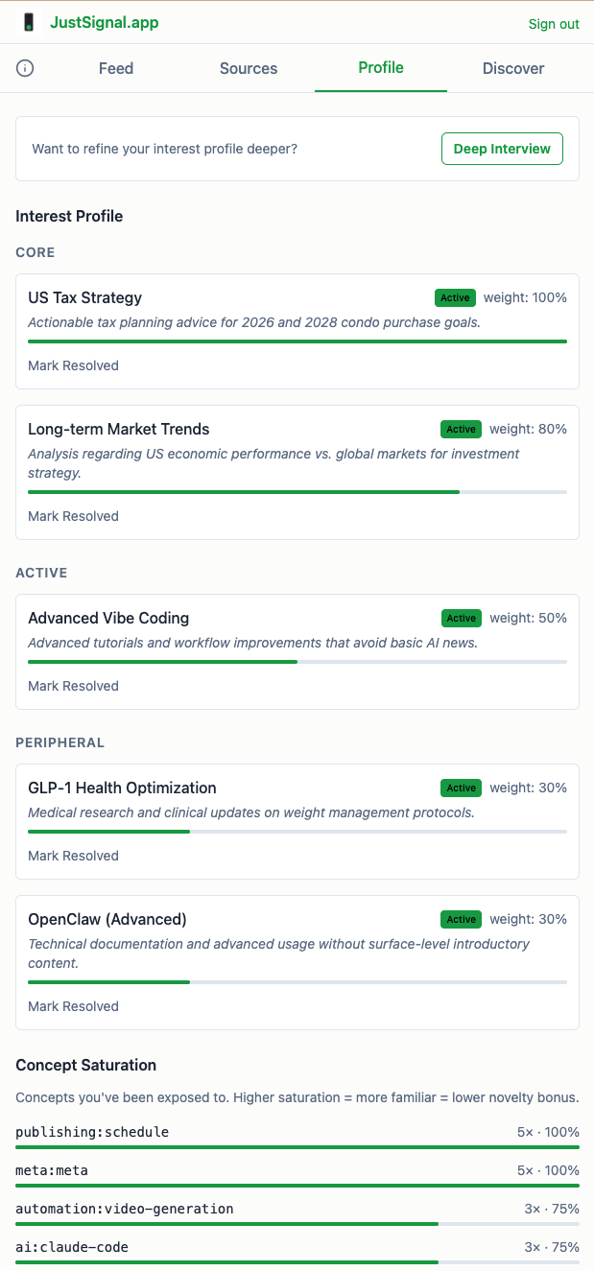Click the Sign out link
594x1271 pixels.
[554, 24]
